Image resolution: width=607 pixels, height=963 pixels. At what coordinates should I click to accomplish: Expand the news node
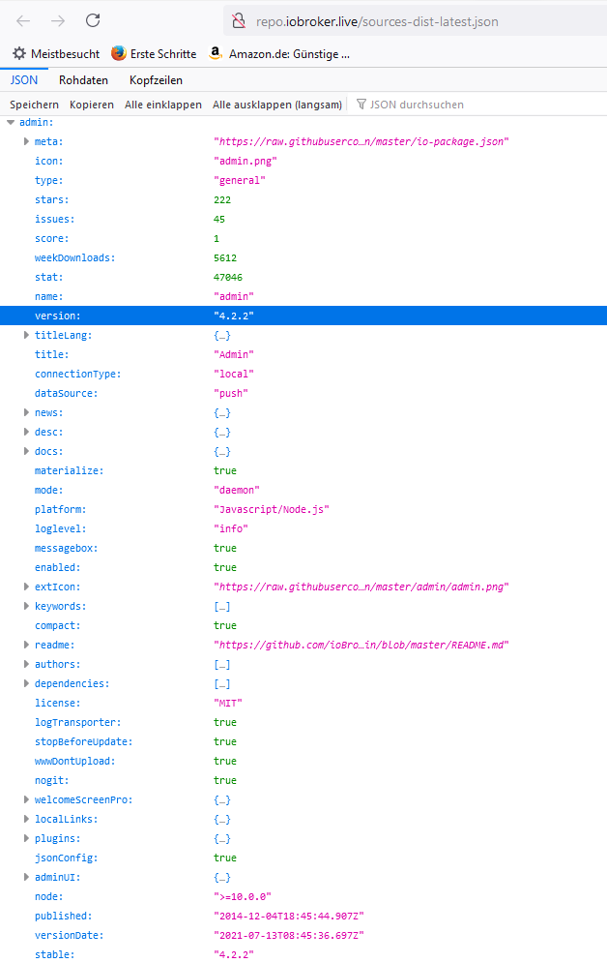tap(26, 412)
